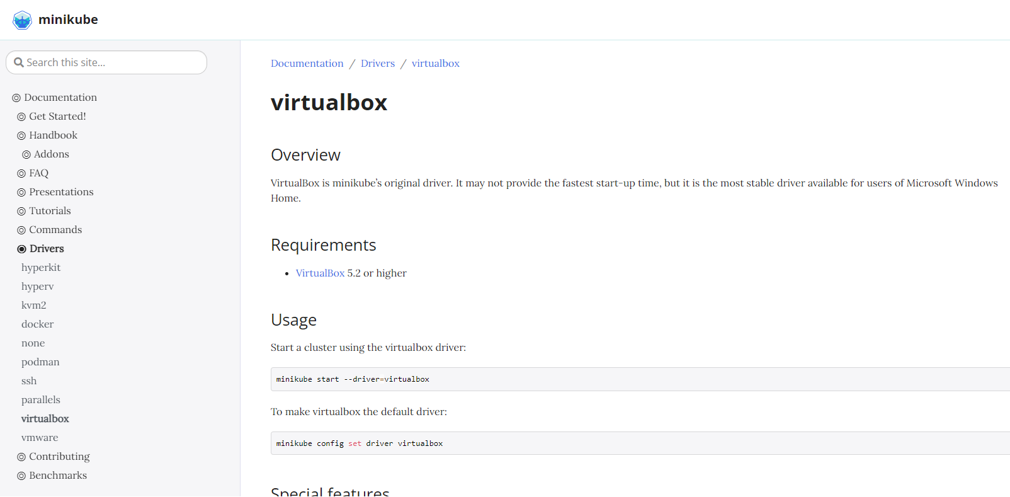Click the Usage section heading
The image size is (1010, 497).
pyautogui.click(x=293, y=320)
